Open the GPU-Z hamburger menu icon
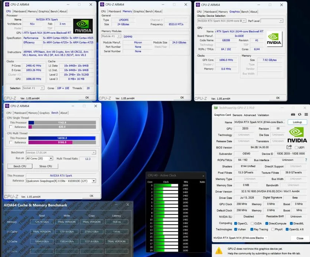This screenshot has width=310, height=257. 306,115
